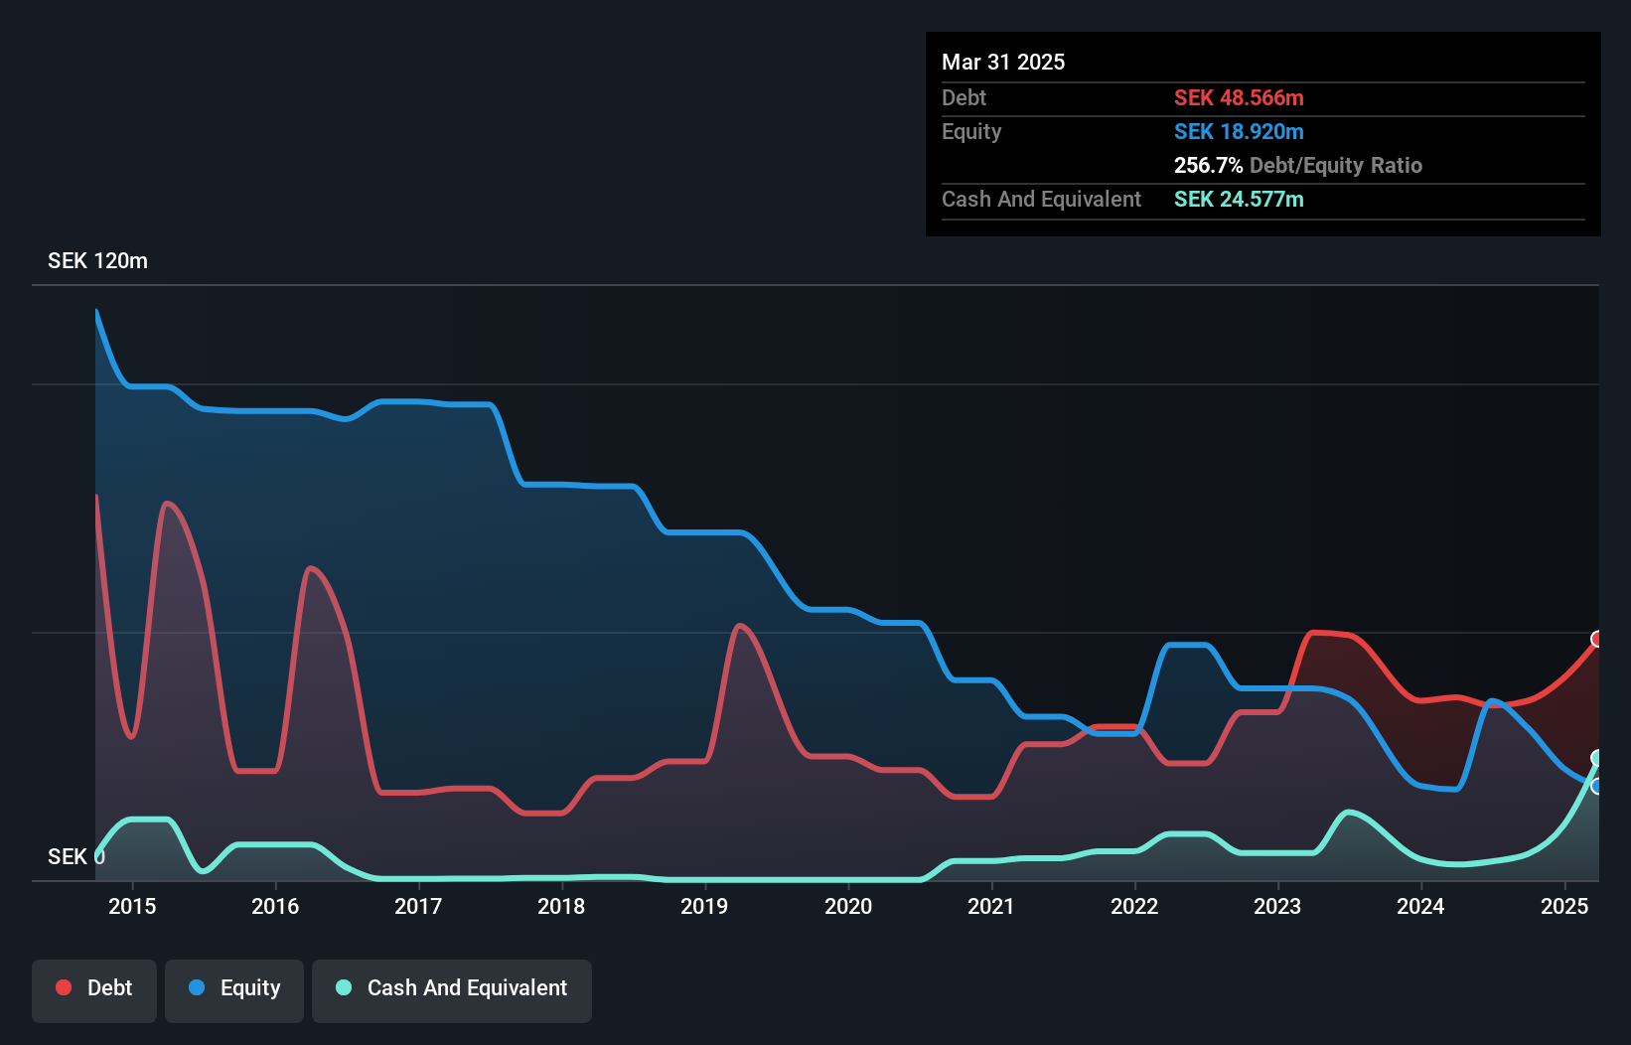Toggle the Cash And Equivalent legend button
Screen dimensions: 1631x1045
(452, 990)
